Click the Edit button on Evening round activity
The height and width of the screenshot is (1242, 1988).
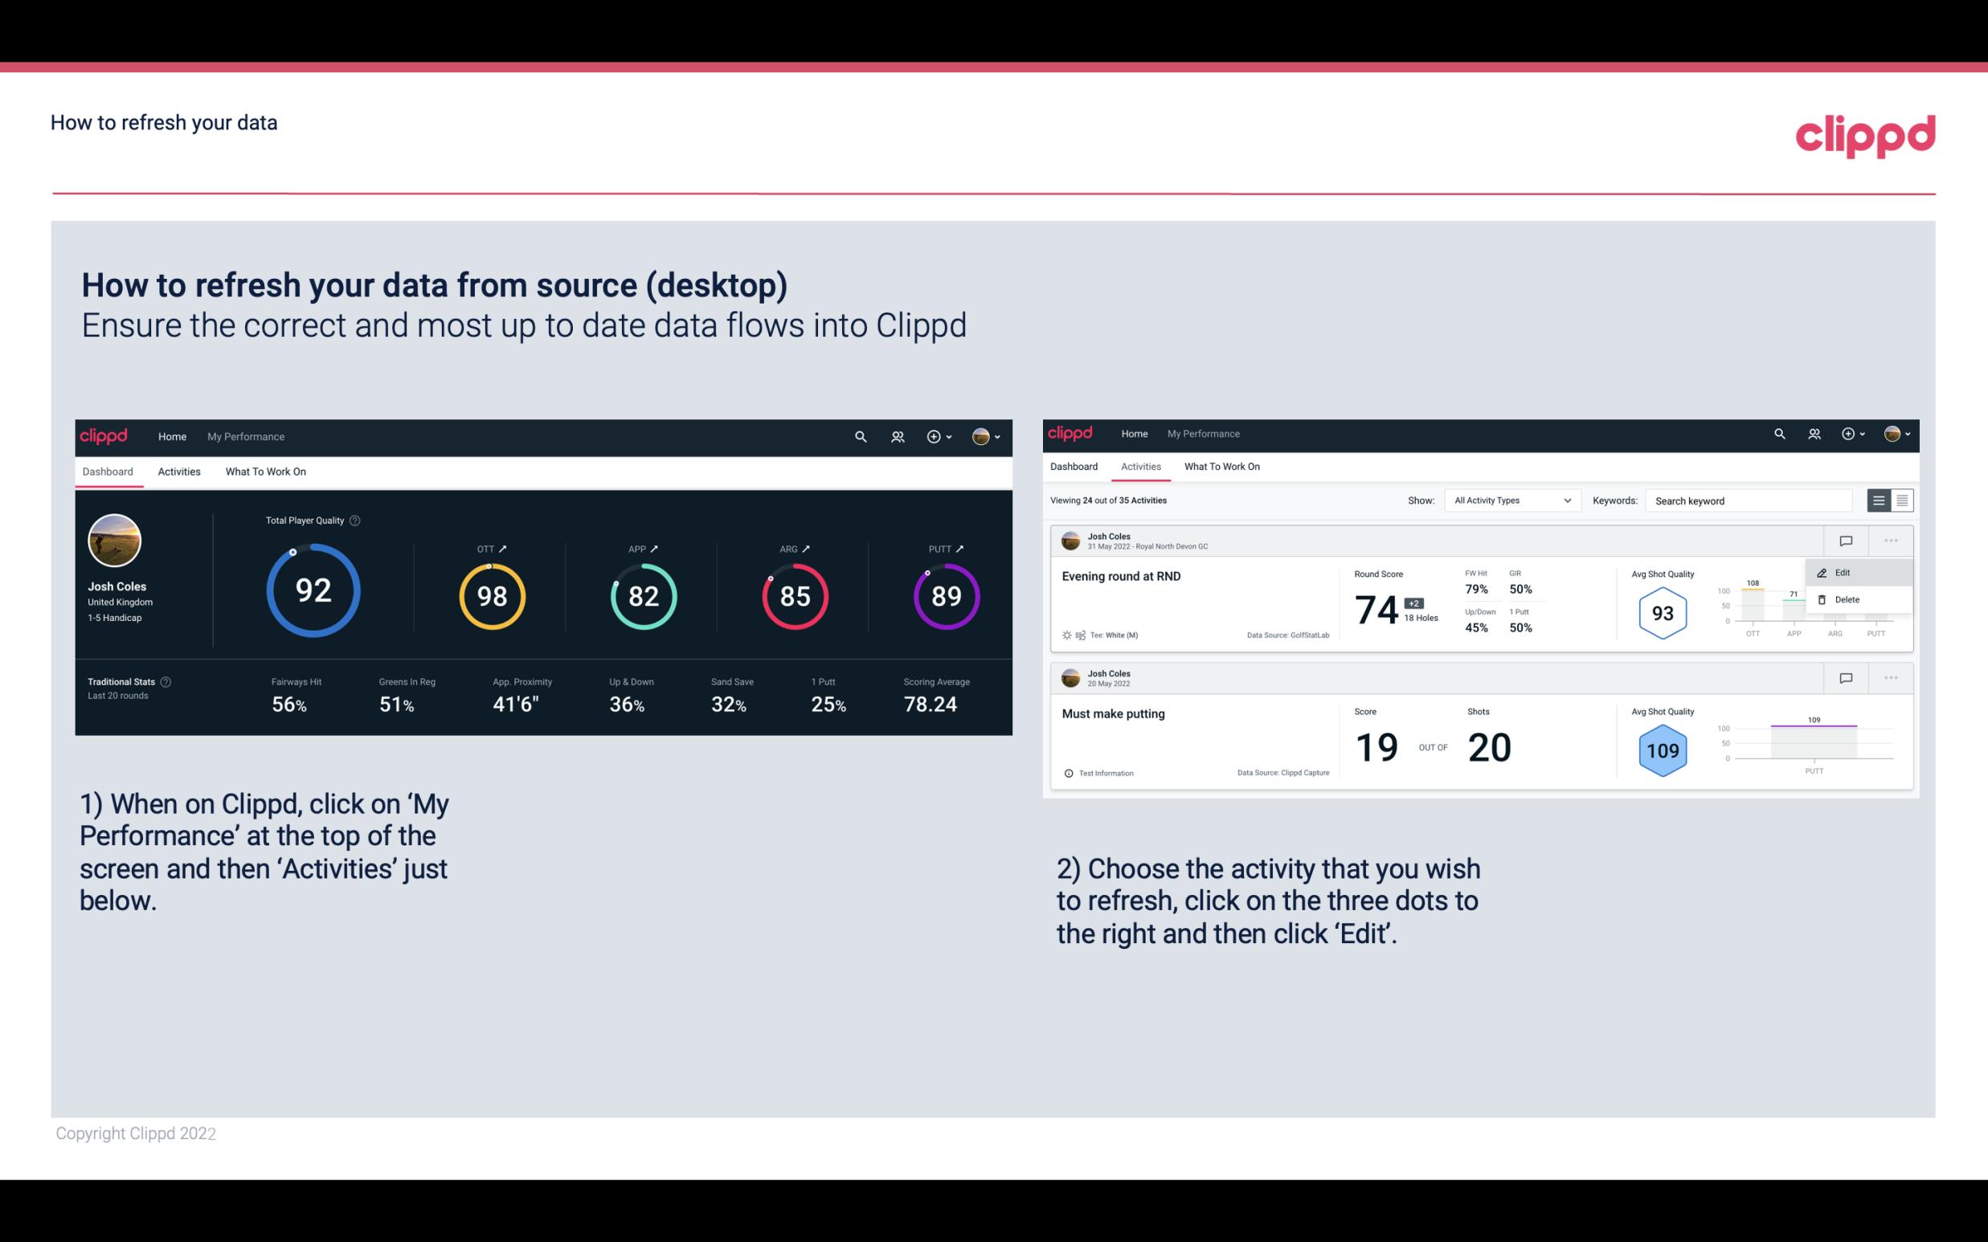click(1841, 572)
